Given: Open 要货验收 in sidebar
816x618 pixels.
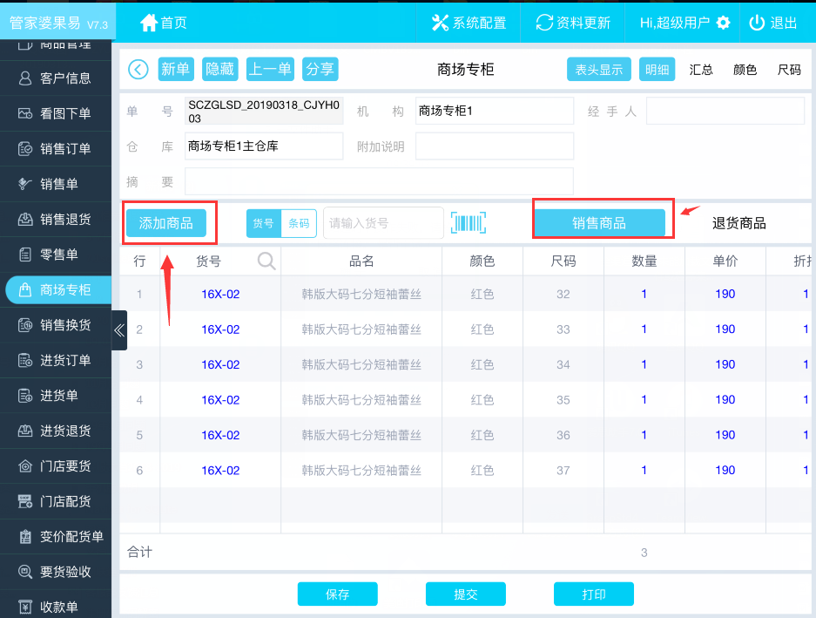Looking at the screenshot, I should coord(55,572).
